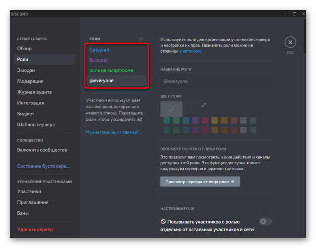
Task: Open custom color picker with eyedropper
Action: pos(196,109)
